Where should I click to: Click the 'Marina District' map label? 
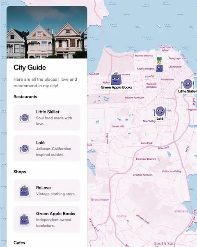point(144,56)
